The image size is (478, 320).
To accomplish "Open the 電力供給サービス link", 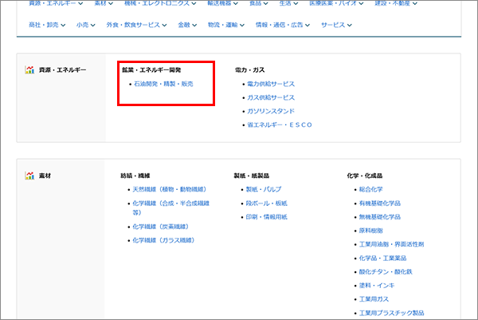I will (x=271, y=84).
